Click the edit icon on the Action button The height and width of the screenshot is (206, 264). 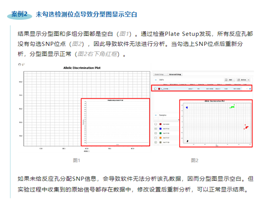coord(240,80)
